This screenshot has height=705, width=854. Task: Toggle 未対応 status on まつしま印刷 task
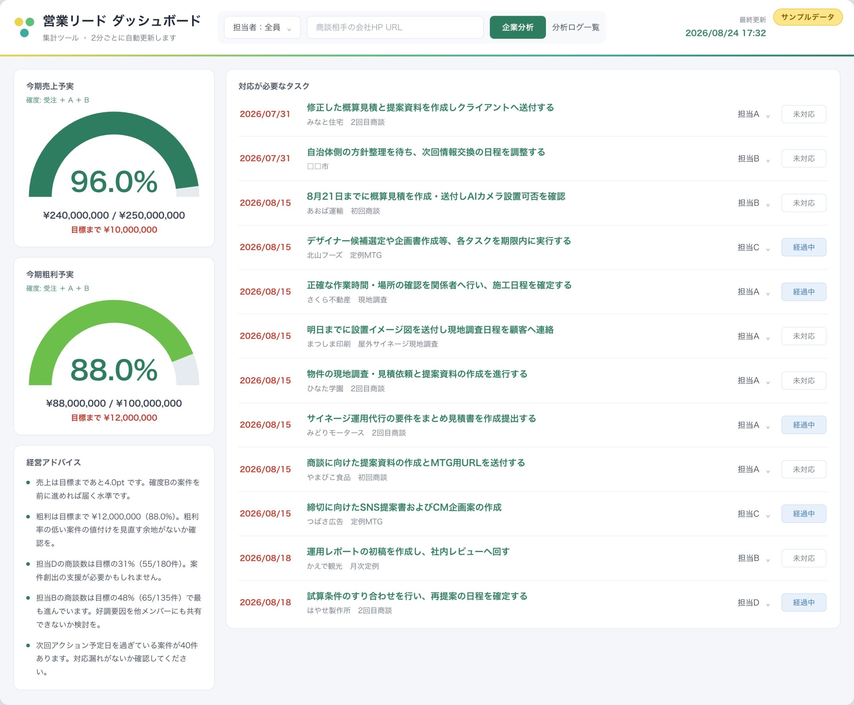click(x=804, y=336)
